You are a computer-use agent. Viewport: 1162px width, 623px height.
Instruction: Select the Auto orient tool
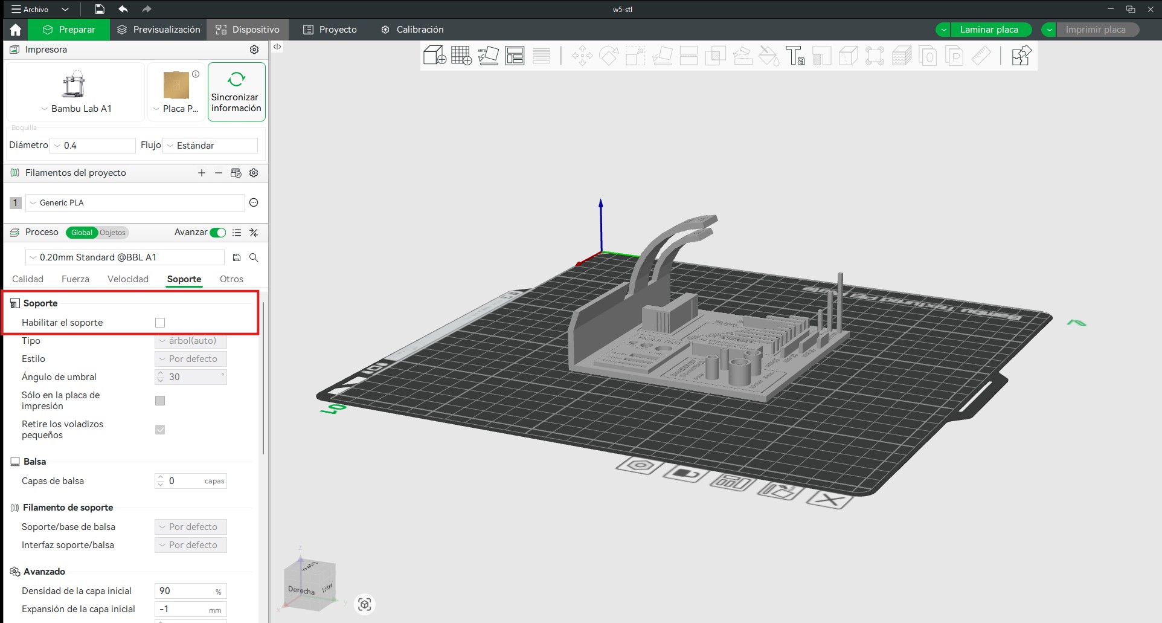[x=488, y=56]
